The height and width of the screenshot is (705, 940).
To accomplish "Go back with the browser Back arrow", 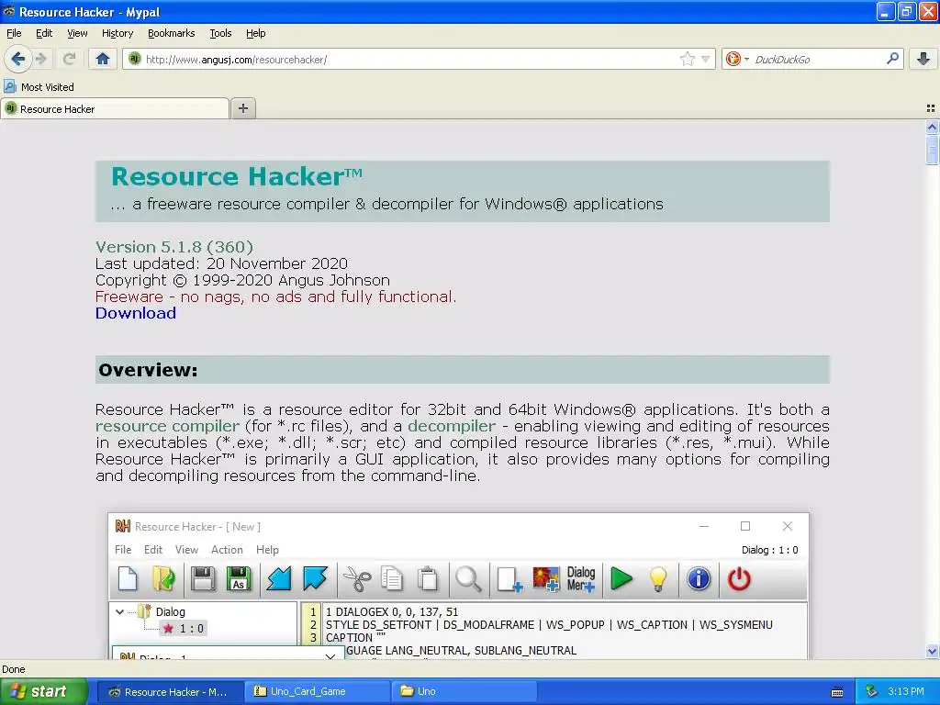I will (17, 59).
